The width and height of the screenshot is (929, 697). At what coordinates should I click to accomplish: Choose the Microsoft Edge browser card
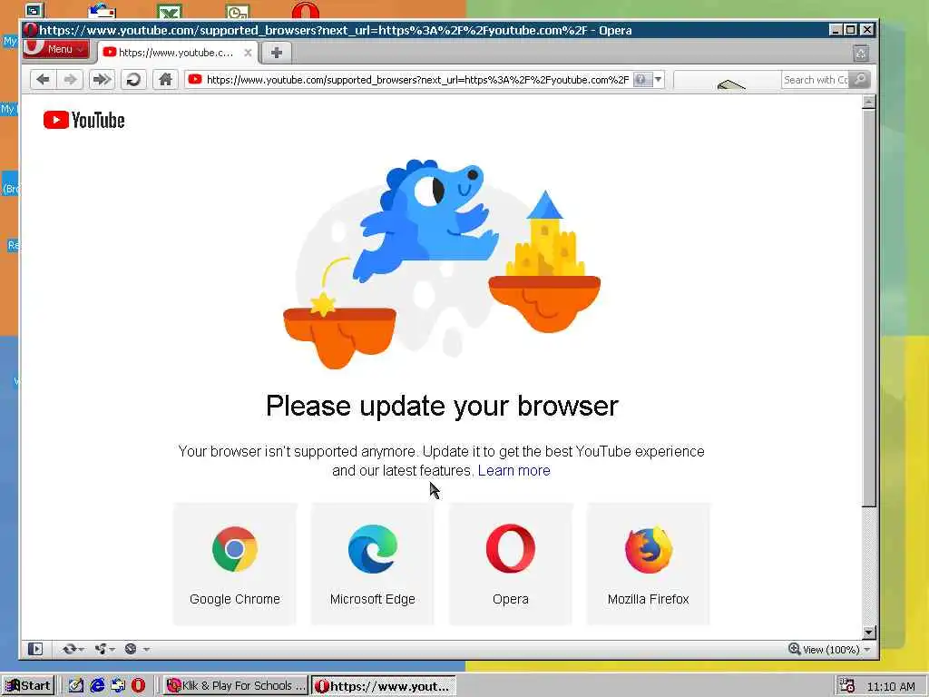[x=372, y=564]
